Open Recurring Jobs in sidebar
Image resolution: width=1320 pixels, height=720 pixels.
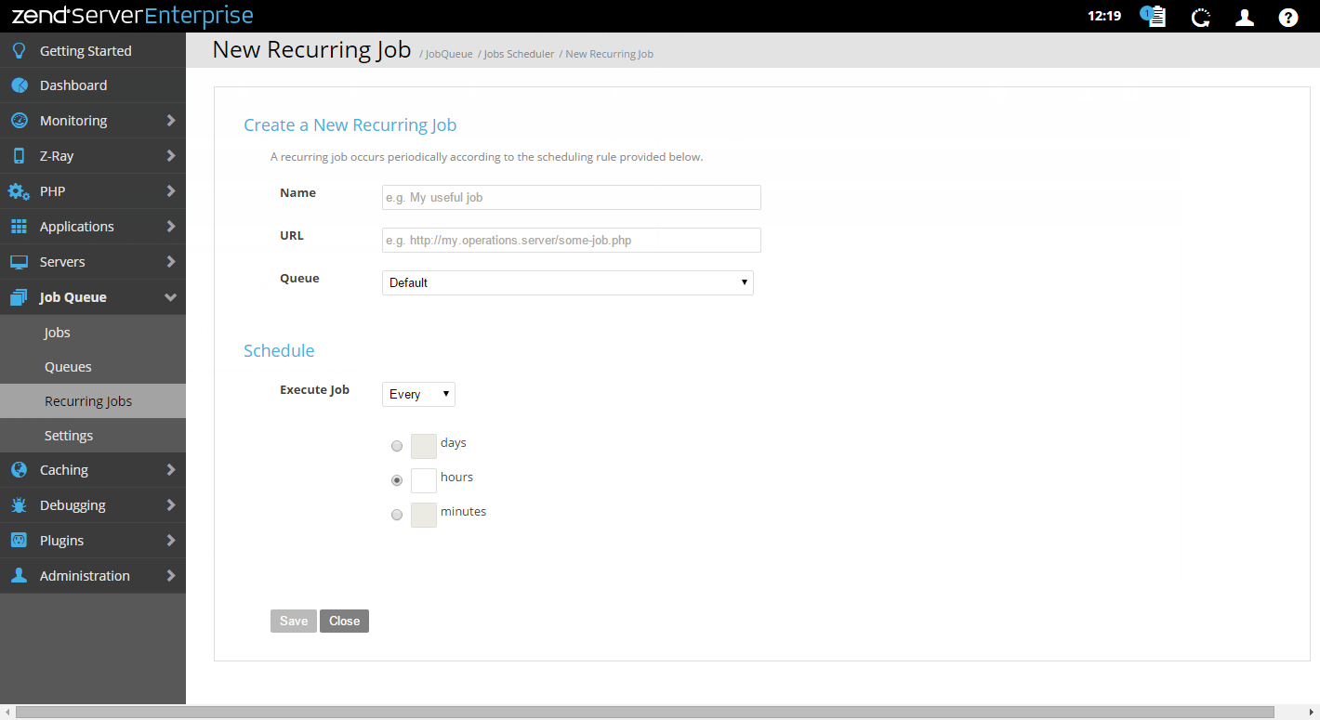pos(88,401)
